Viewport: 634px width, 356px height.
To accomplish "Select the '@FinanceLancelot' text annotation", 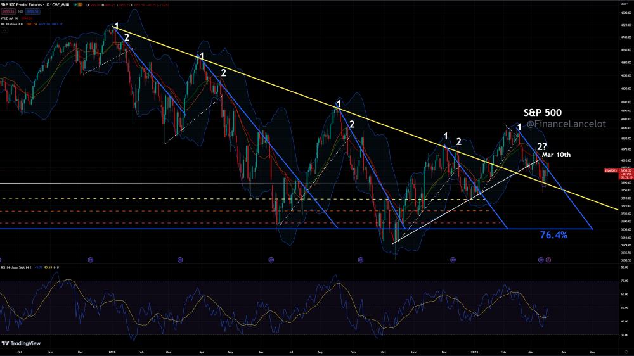I will 566,124.
